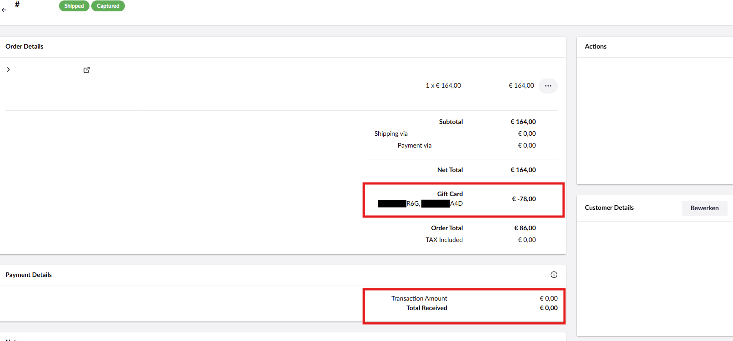Viewport: 733px width, 341px height.
Task: Click the order number hash symbol
Action: coord(17,5)
